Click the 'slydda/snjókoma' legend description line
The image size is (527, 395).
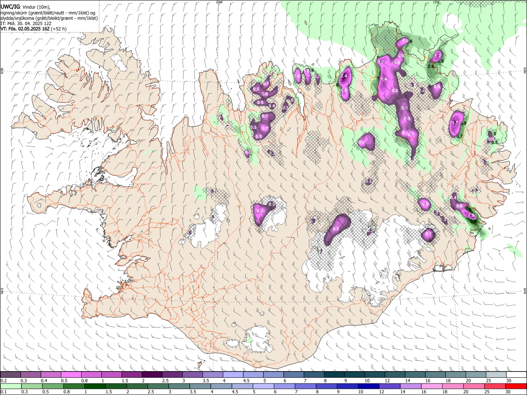pos(49,18)
